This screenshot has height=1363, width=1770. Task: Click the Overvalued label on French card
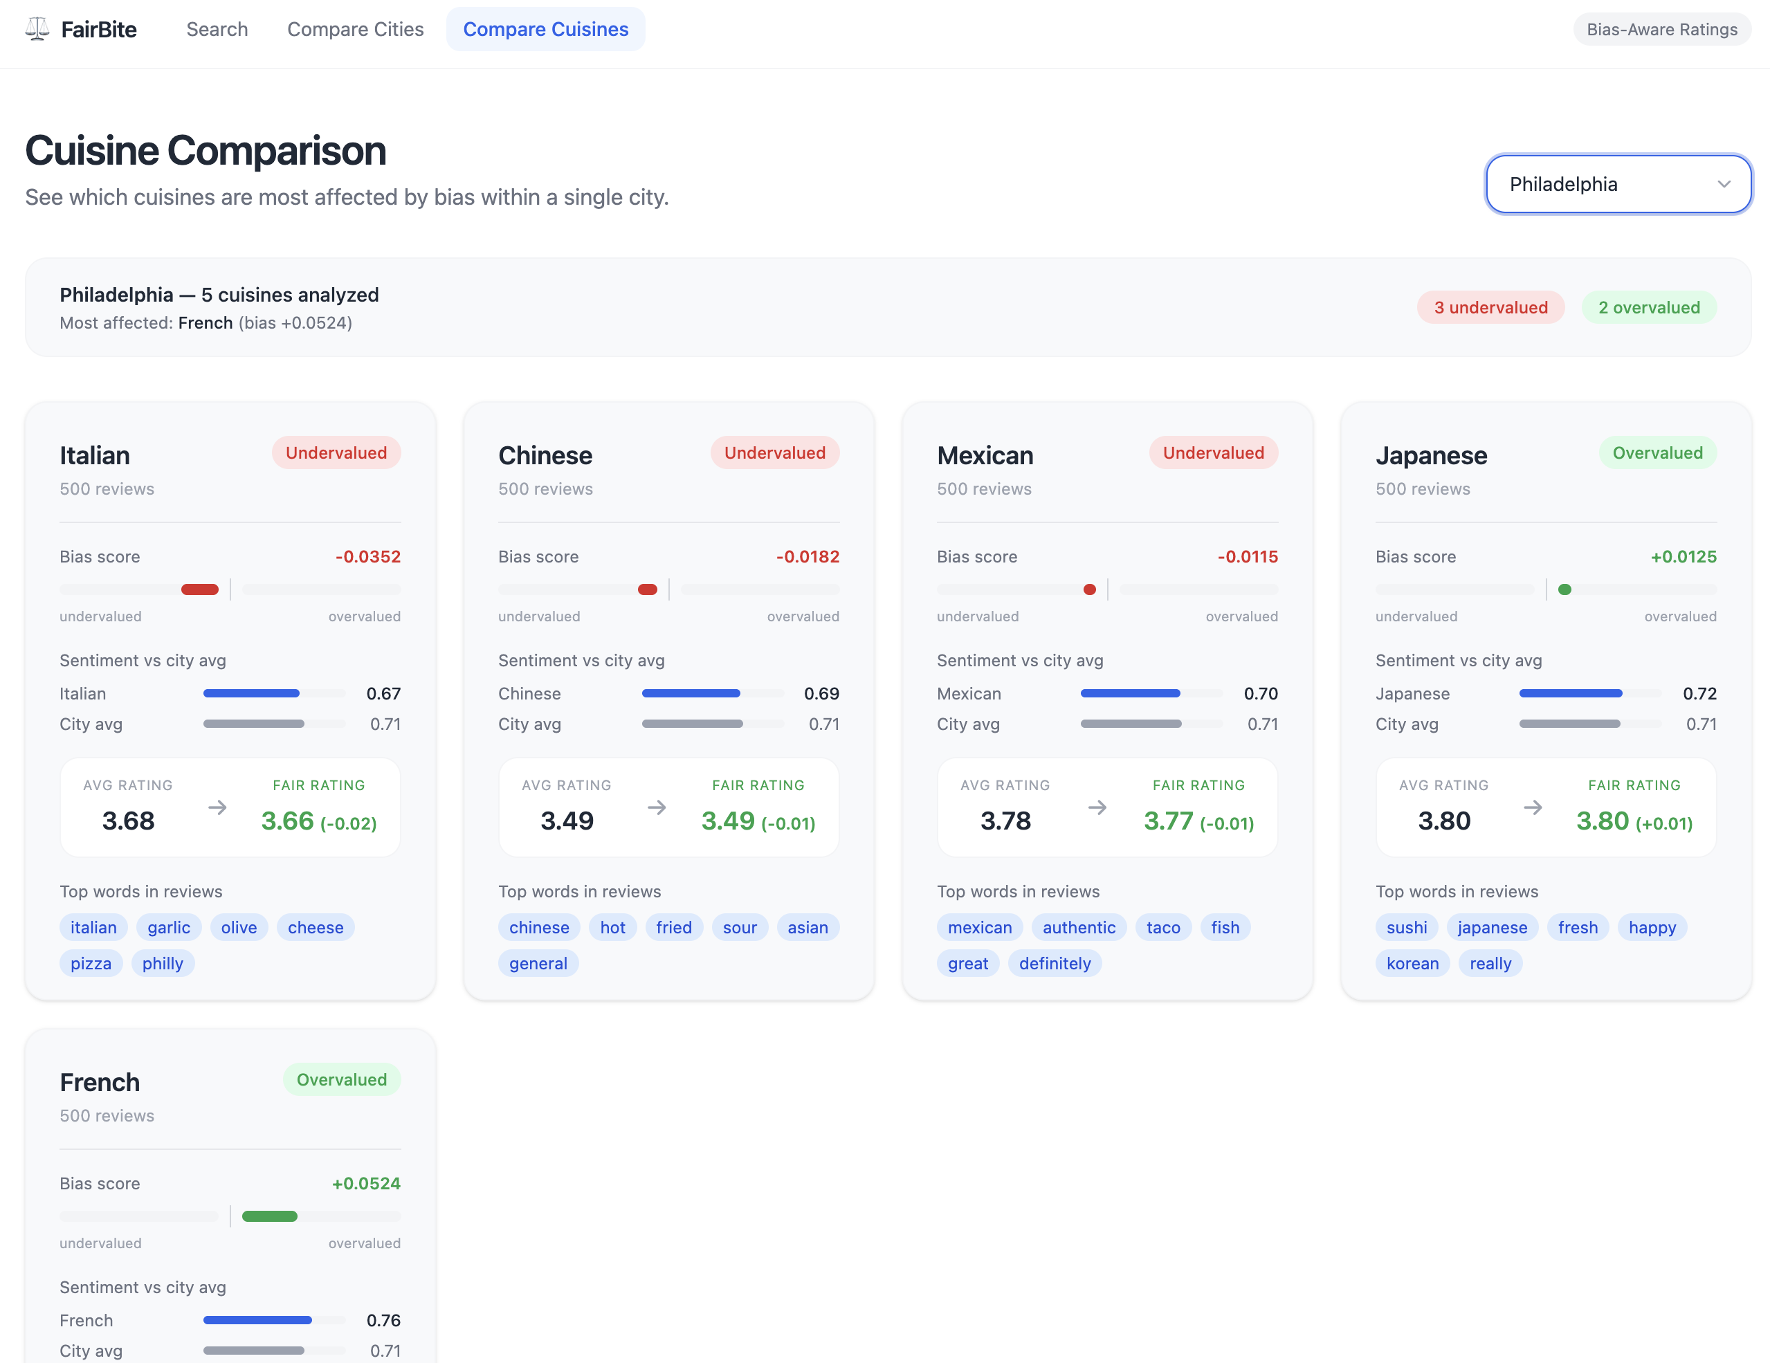[x=341, y=1079]
